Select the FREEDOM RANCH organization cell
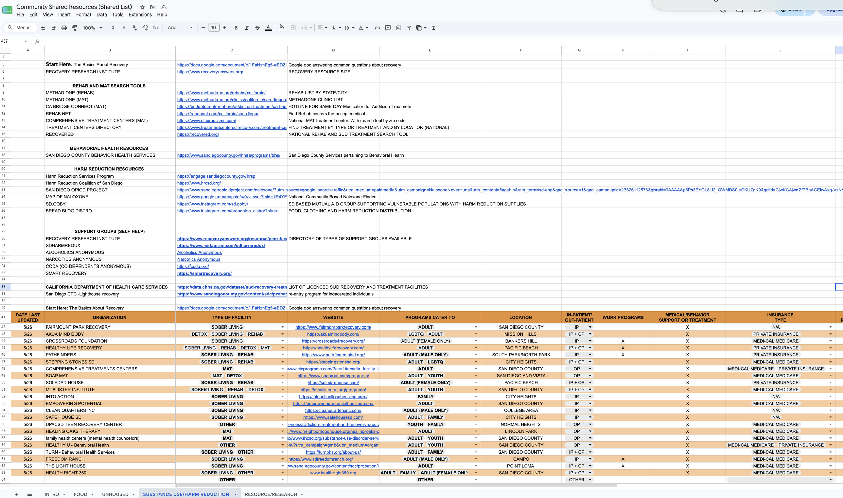The image size is (843, 498). [110, 459]
